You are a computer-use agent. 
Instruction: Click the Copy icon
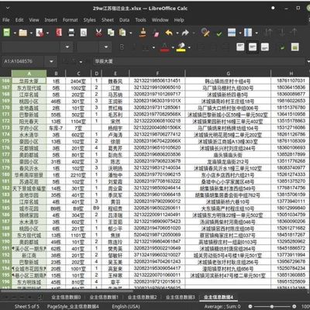coord(111,33)
